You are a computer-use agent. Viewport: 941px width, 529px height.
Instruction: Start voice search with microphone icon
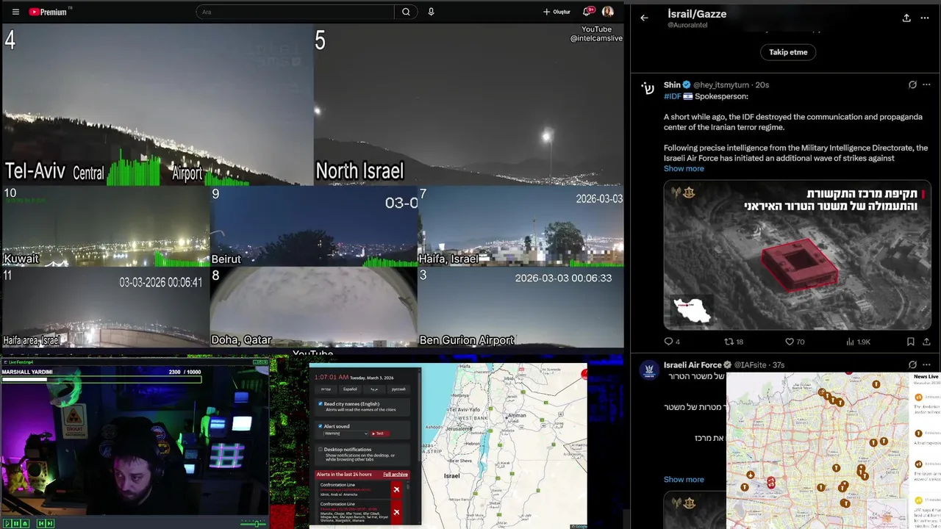coord(431,12)
